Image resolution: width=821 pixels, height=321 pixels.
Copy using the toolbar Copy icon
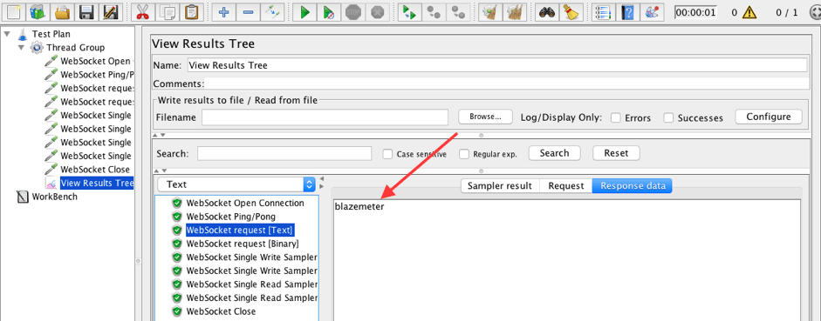[x=167, y=11]
